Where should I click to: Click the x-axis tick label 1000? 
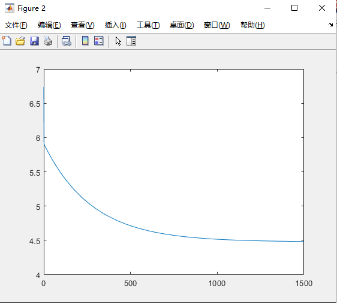pos(217,284)
